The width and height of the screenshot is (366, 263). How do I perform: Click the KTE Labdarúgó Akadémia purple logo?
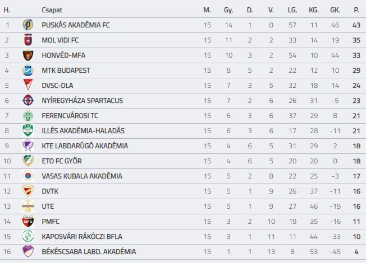click(x=28, y=145)
